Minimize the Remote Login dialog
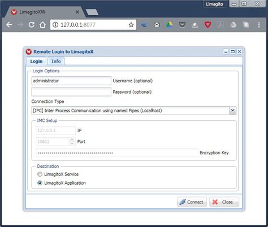This screenshot has width=268, height=227. tap(226, 51)
